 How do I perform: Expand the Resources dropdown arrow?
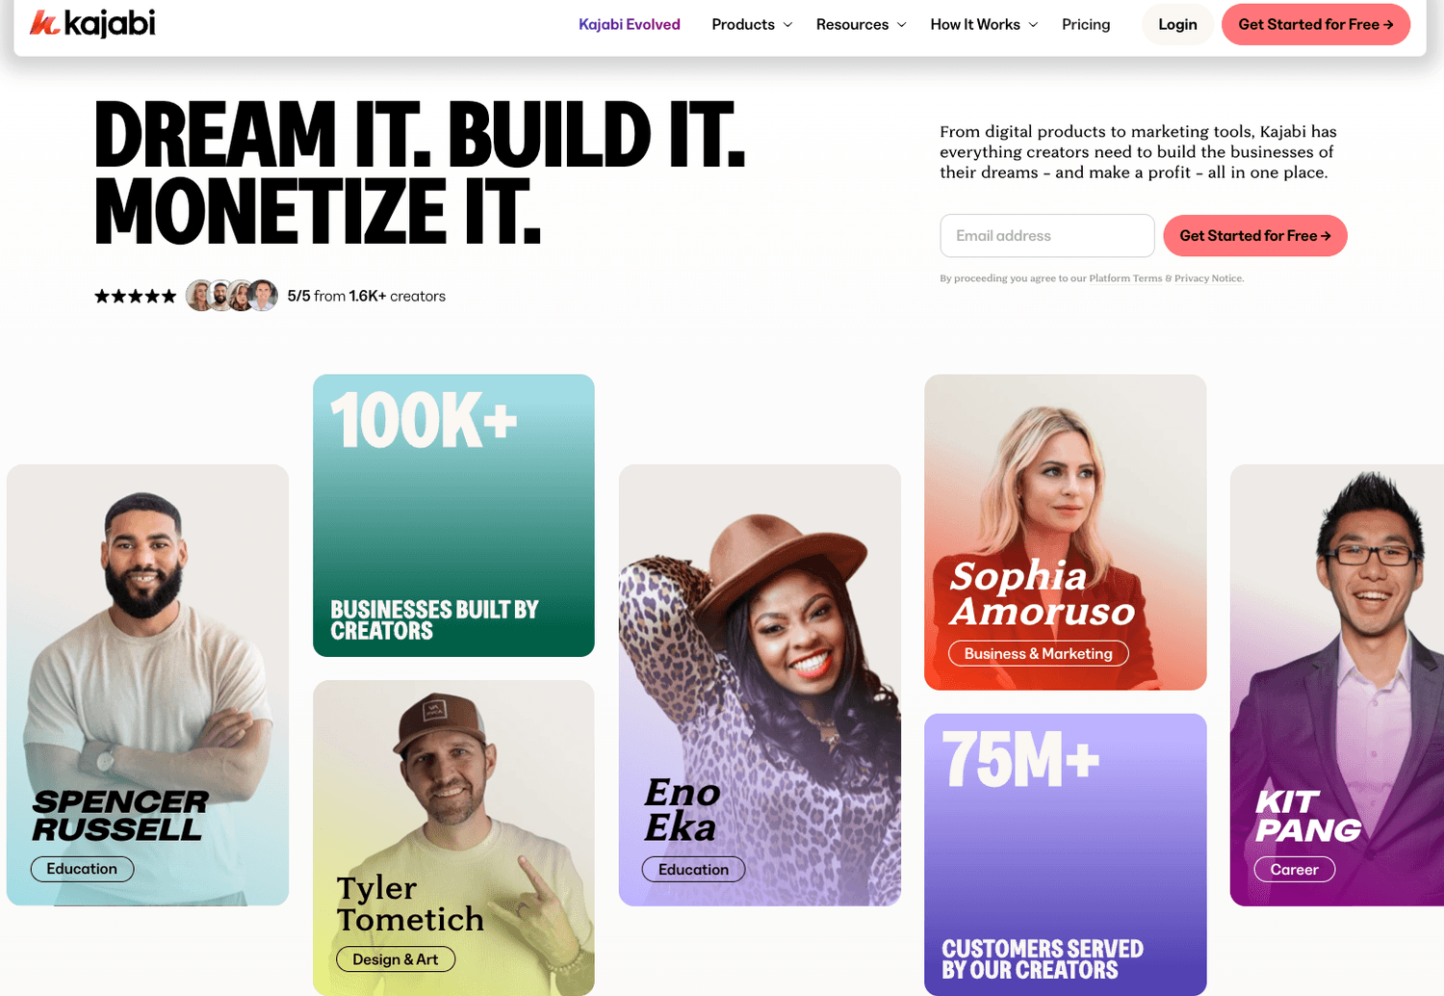point(902,25)
